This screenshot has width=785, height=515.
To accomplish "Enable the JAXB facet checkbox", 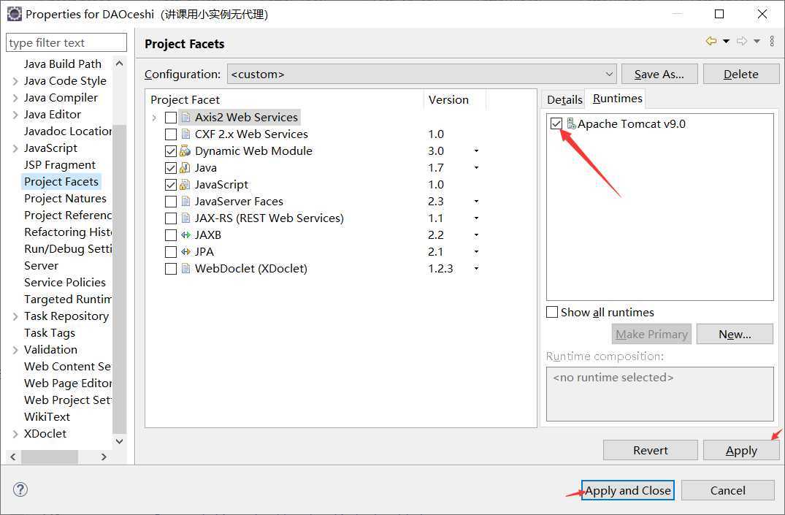I will click(x=171, y=235).
